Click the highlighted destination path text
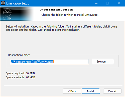This screenshot has width=125, height=97. point(32,62)
